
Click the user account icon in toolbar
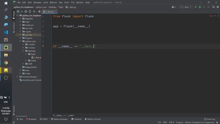tap(174, 7)
